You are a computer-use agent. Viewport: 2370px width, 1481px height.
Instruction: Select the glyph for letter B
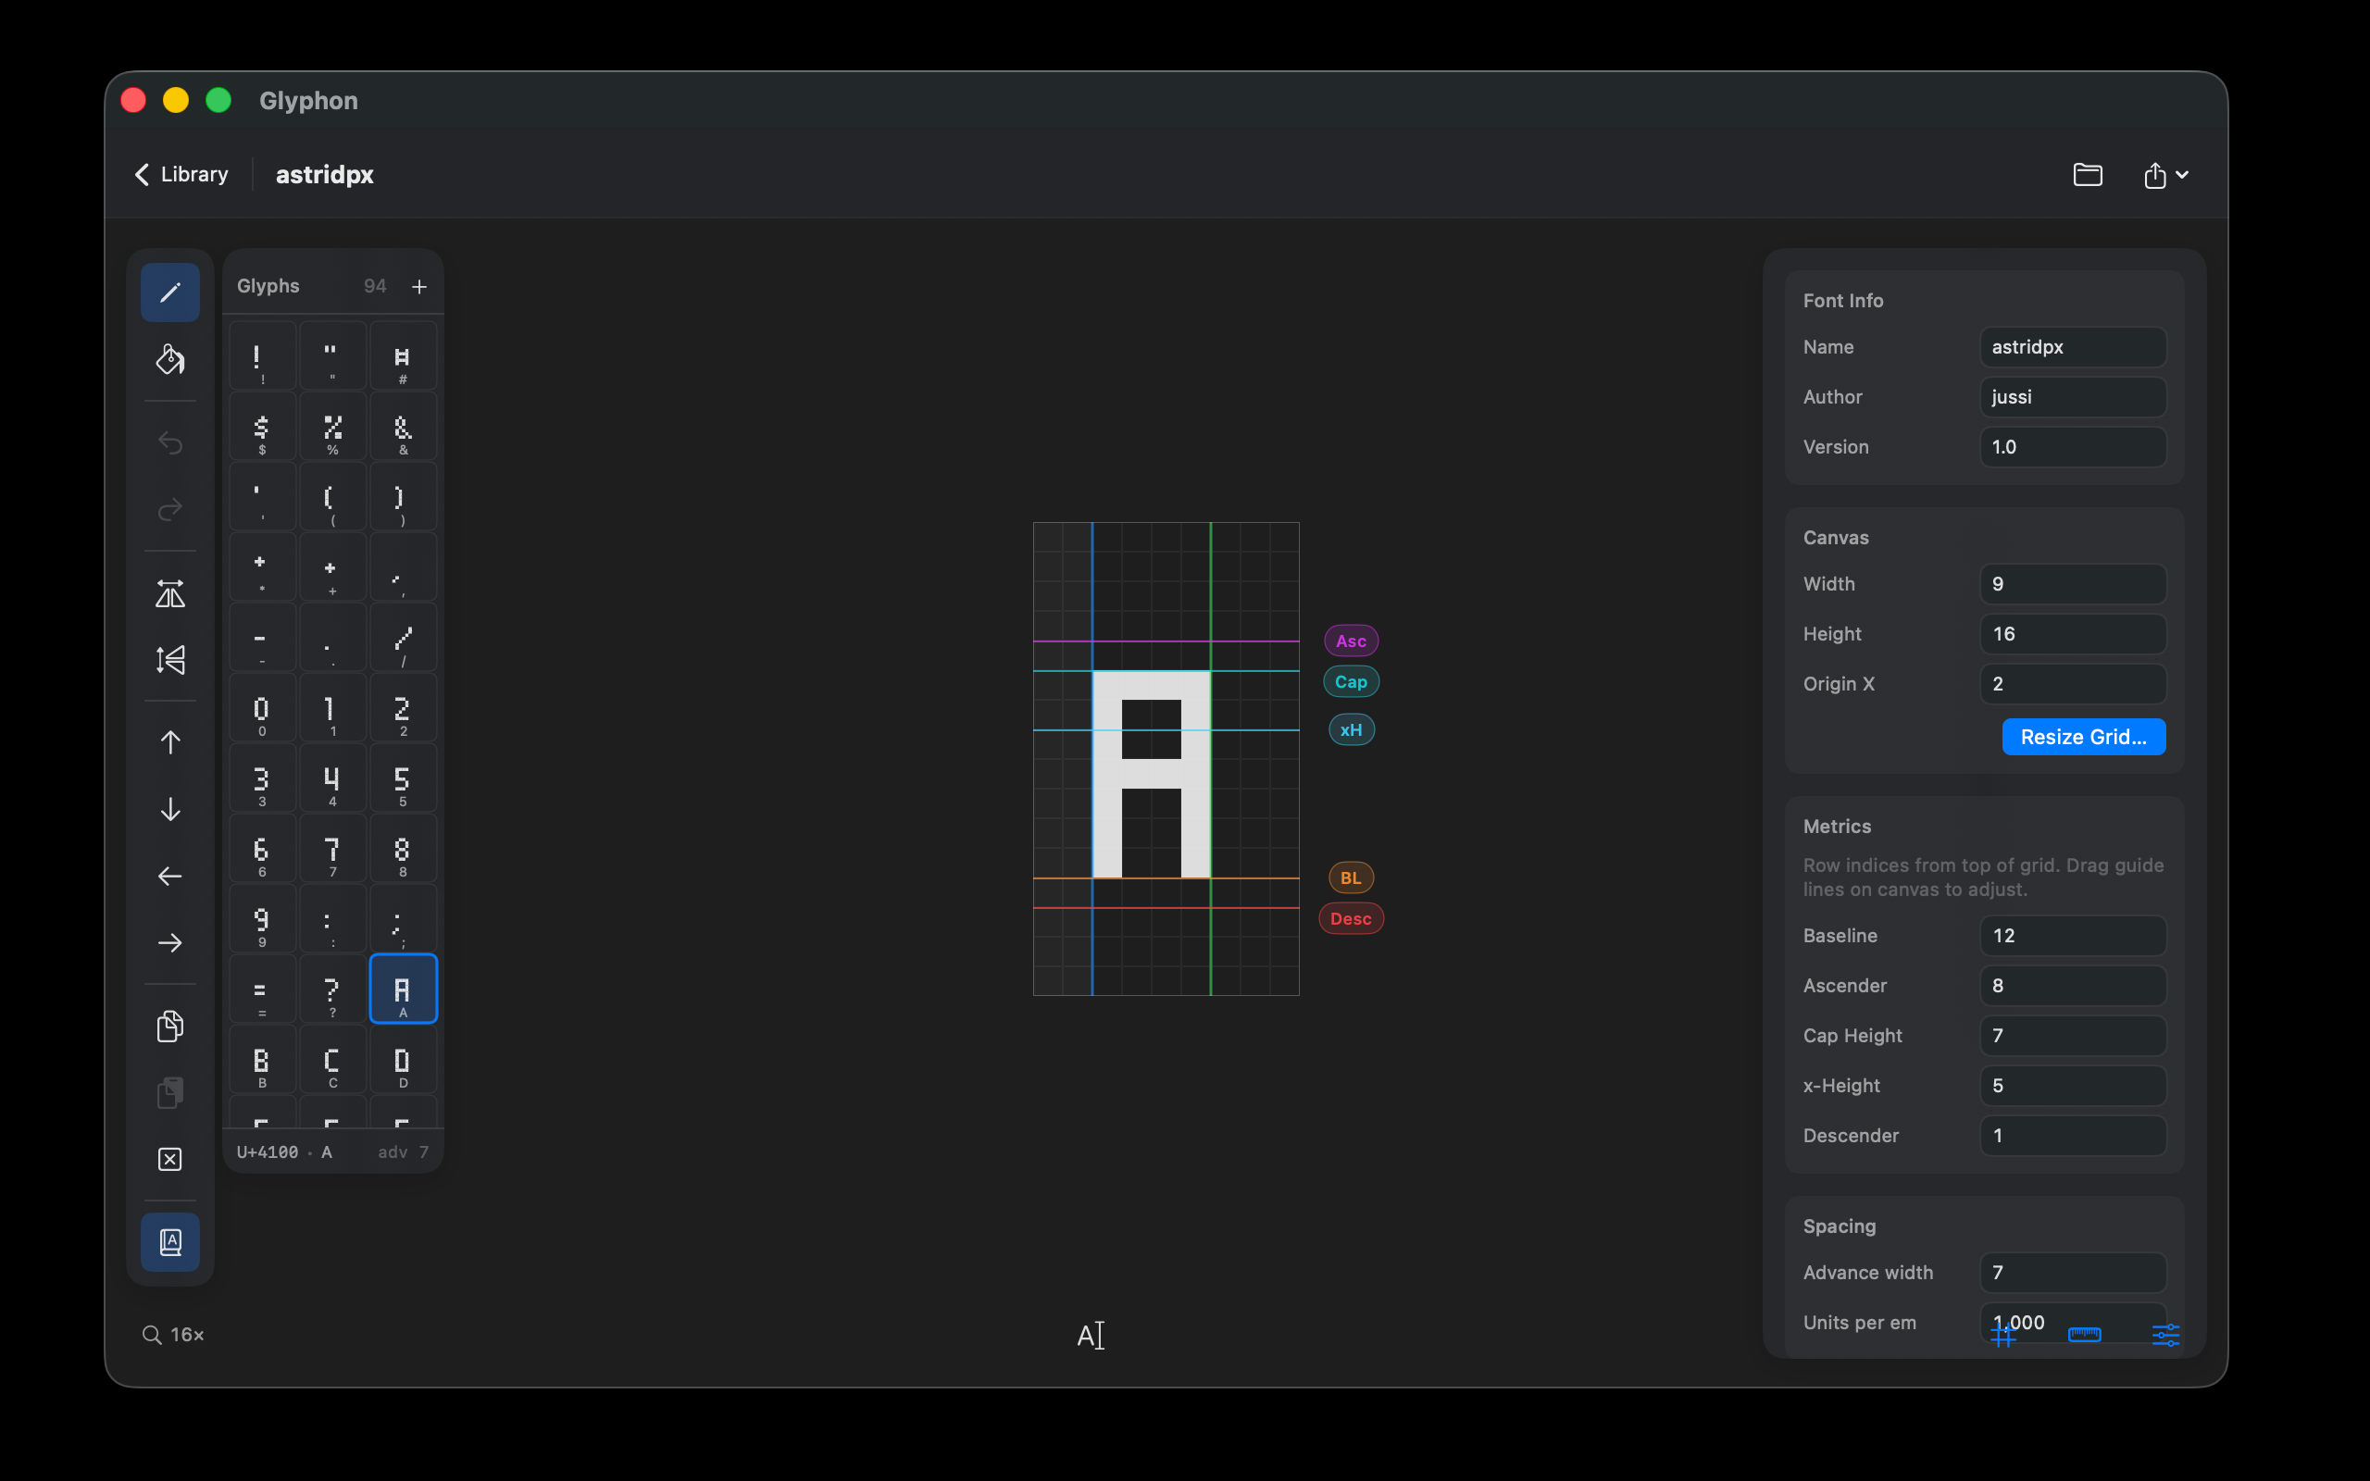click(x=263, y=1060)
